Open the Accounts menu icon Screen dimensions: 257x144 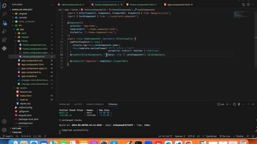tap(4, 121)
